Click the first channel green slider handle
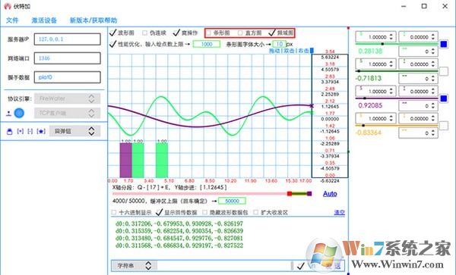This screenshot has height=275, width=456. (x=382, y=44)
